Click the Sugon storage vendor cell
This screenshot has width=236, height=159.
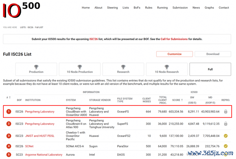point(93,146)
